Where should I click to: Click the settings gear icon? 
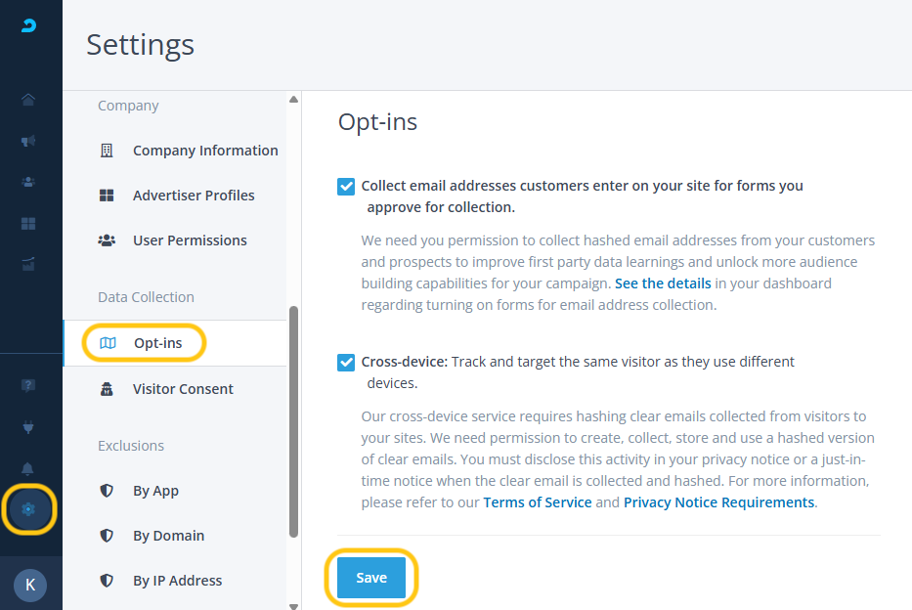click(x=28, y=509)
